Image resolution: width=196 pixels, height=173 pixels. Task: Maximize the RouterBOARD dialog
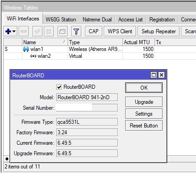154,75
